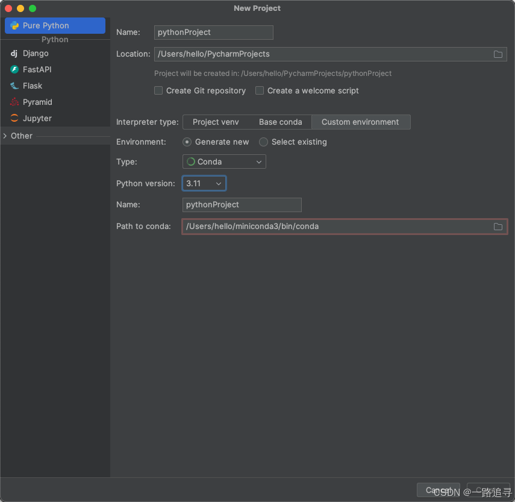
Task: Click the Conda spinner icon in Type
Action: click(x=191, y=162)
